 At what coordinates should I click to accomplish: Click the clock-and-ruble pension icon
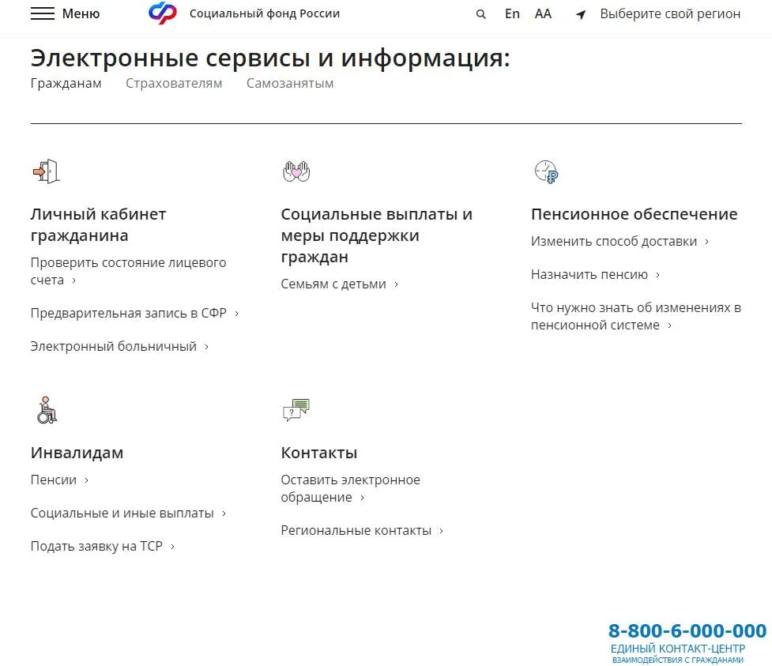coord(546,171)
